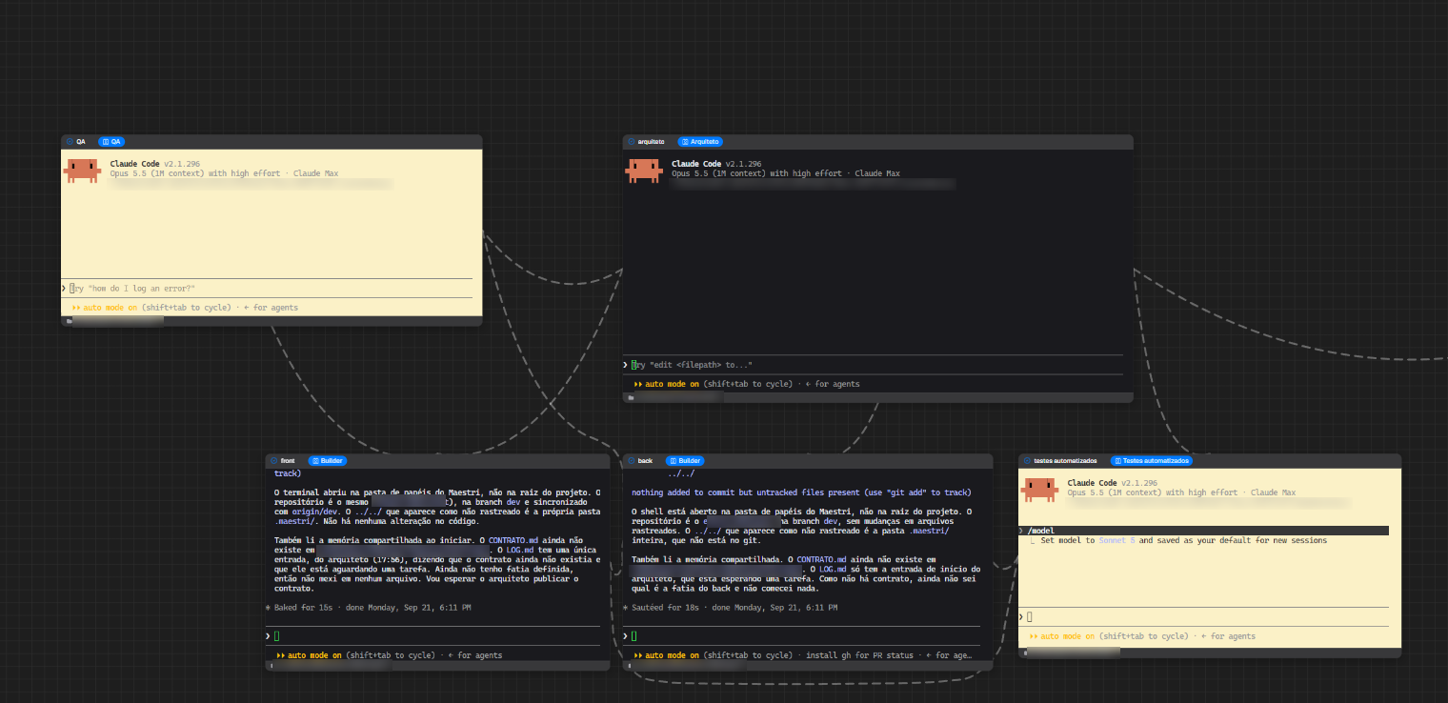Click the terminal icon beside 'testes automatizados' title

pyautogui.click(x=1027, y=460)
